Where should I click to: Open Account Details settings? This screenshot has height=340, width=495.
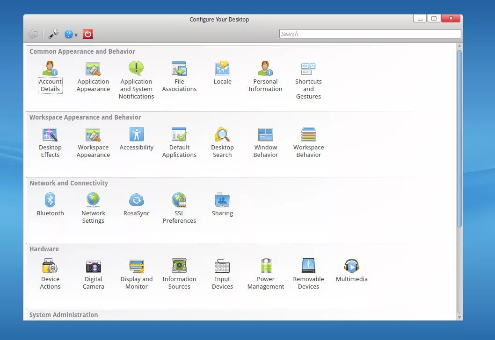click(50, 77)
